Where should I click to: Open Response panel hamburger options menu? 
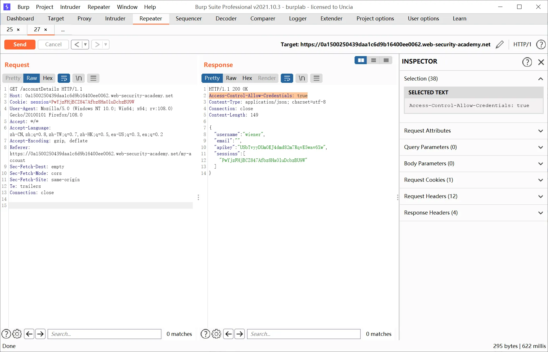(x=316, y=78)
